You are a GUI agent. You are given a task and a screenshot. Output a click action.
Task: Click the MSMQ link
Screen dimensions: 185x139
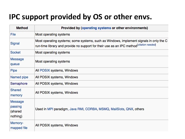pos(104,109)
